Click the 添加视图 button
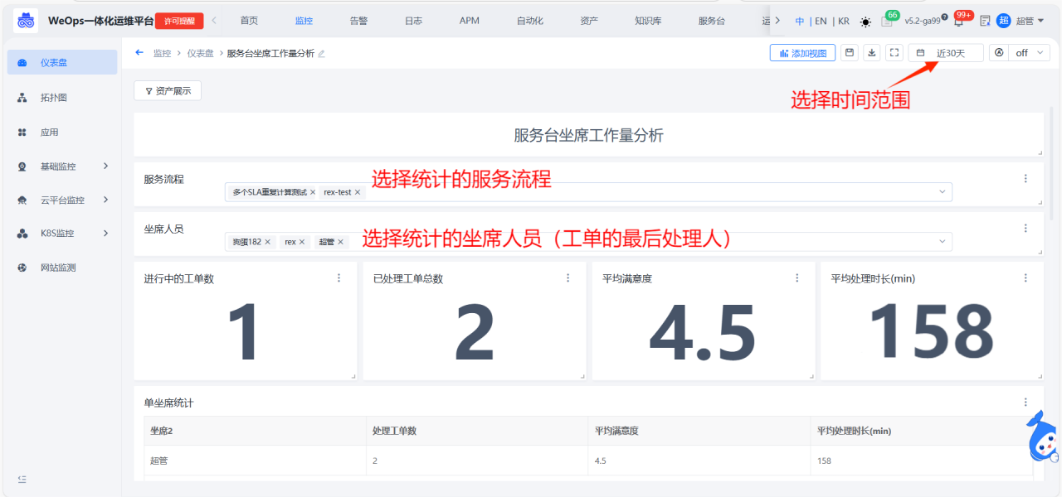 [x=802, y=53]
